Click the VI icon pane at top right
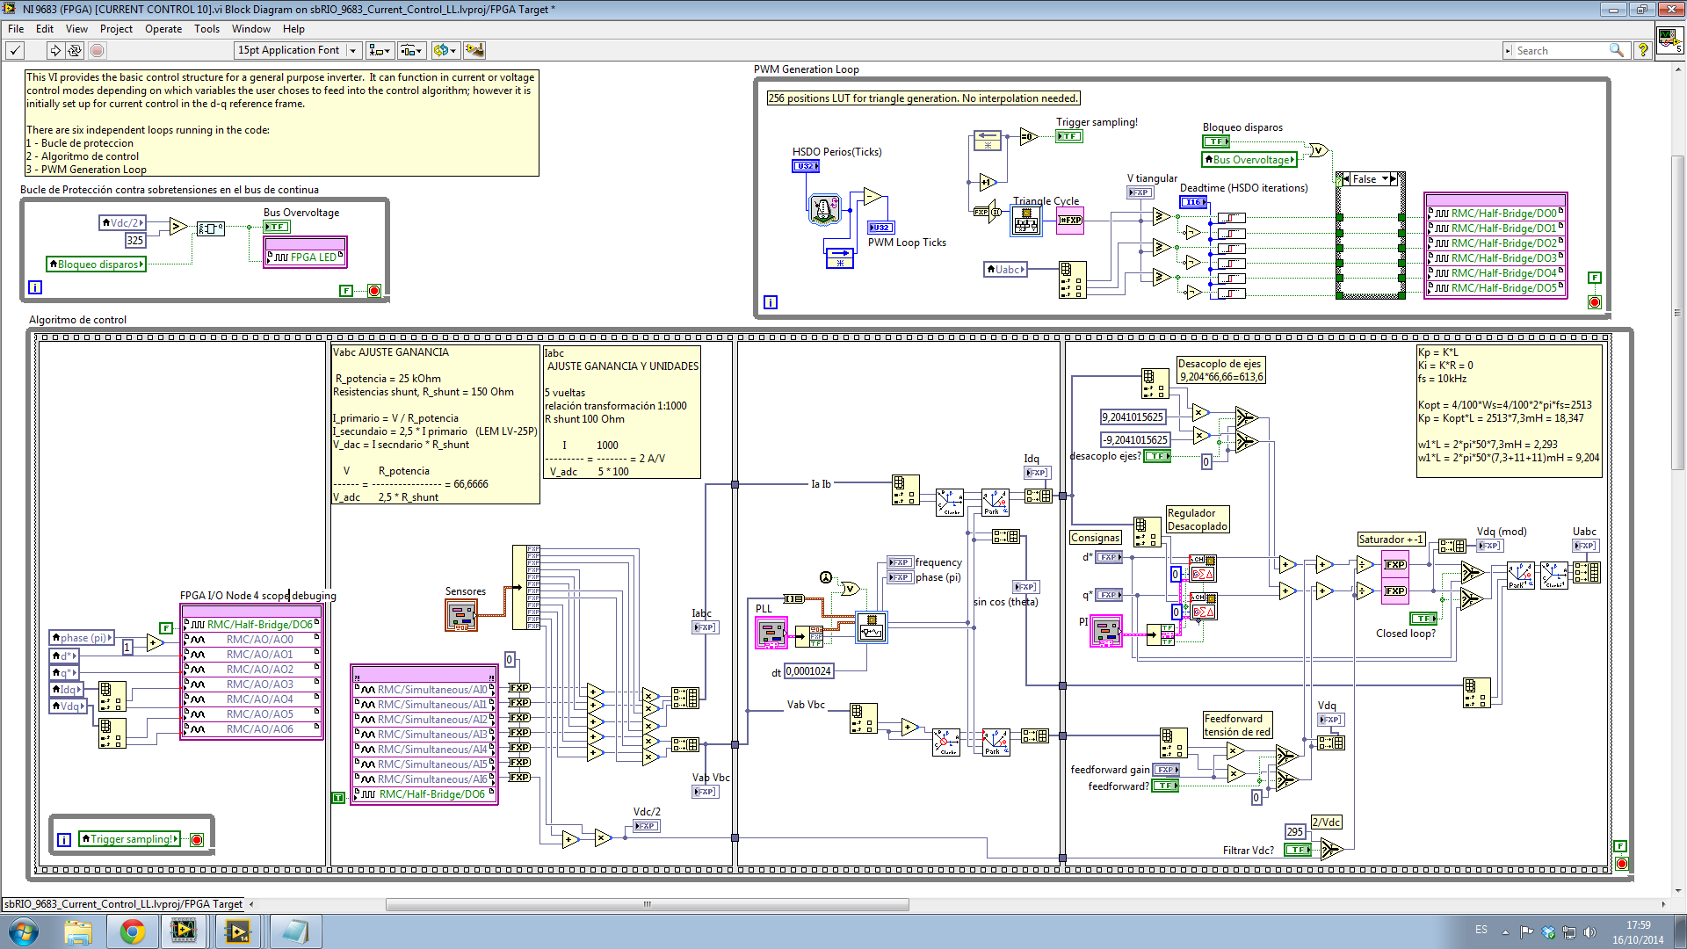Viewport: 1687px width, 949px height. coord(1669,41)
